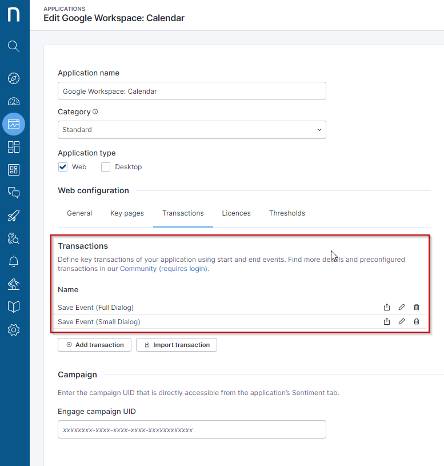Open the speedometer dashboard icon
This screenshot has height=466, width=444.
[14, 102]
